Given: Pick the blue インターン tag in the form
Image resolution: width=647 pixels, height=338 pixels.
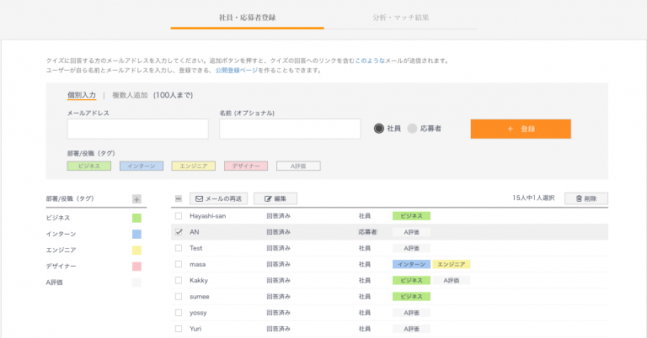Looking at the screenshot, I should point(142,166).
